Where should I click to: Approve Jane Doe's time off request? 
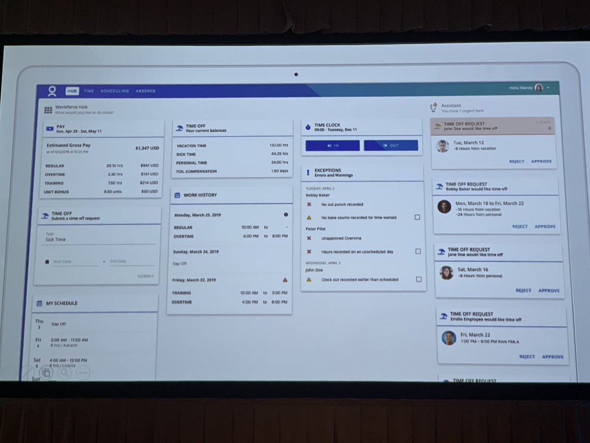tap(549, 290)
